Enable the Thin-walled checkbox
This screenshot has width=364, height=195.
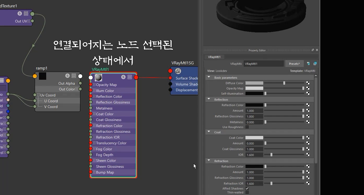coord(247,192)
